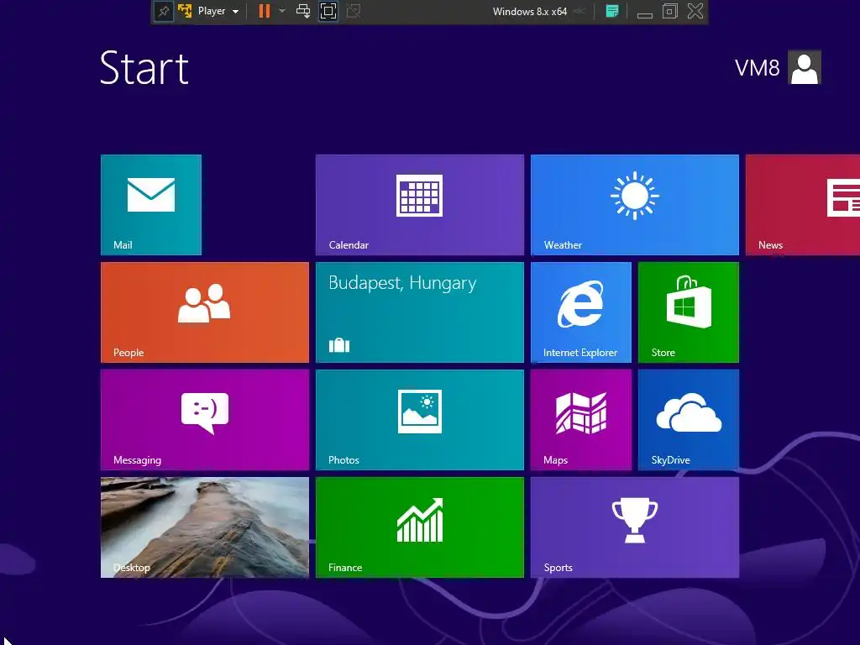Open the Weather tile
This screenshot has height=645, width=860.
click(635, 205)
